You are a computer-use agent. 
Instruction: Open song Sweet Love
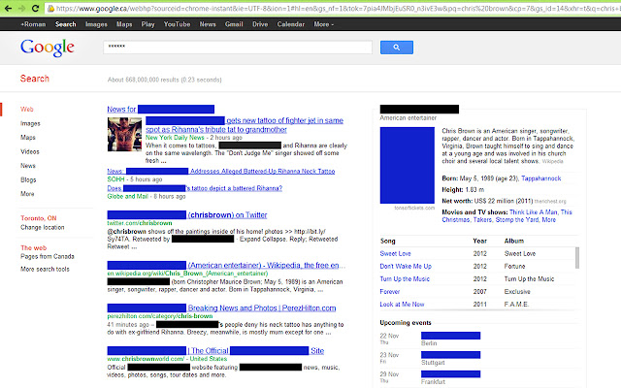(x=395, y=254)
